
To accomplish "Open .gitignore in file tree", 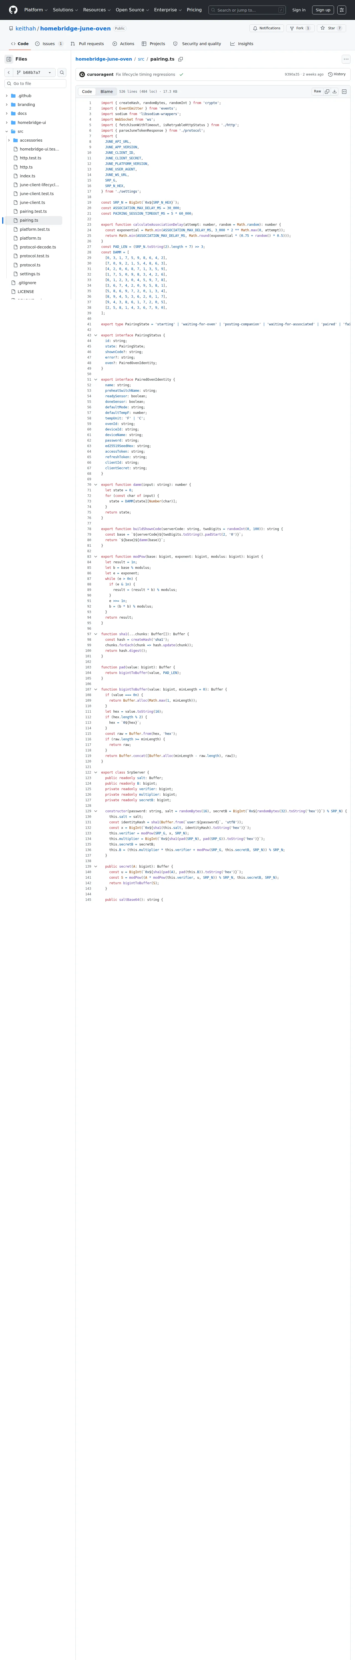I will 27,283.
